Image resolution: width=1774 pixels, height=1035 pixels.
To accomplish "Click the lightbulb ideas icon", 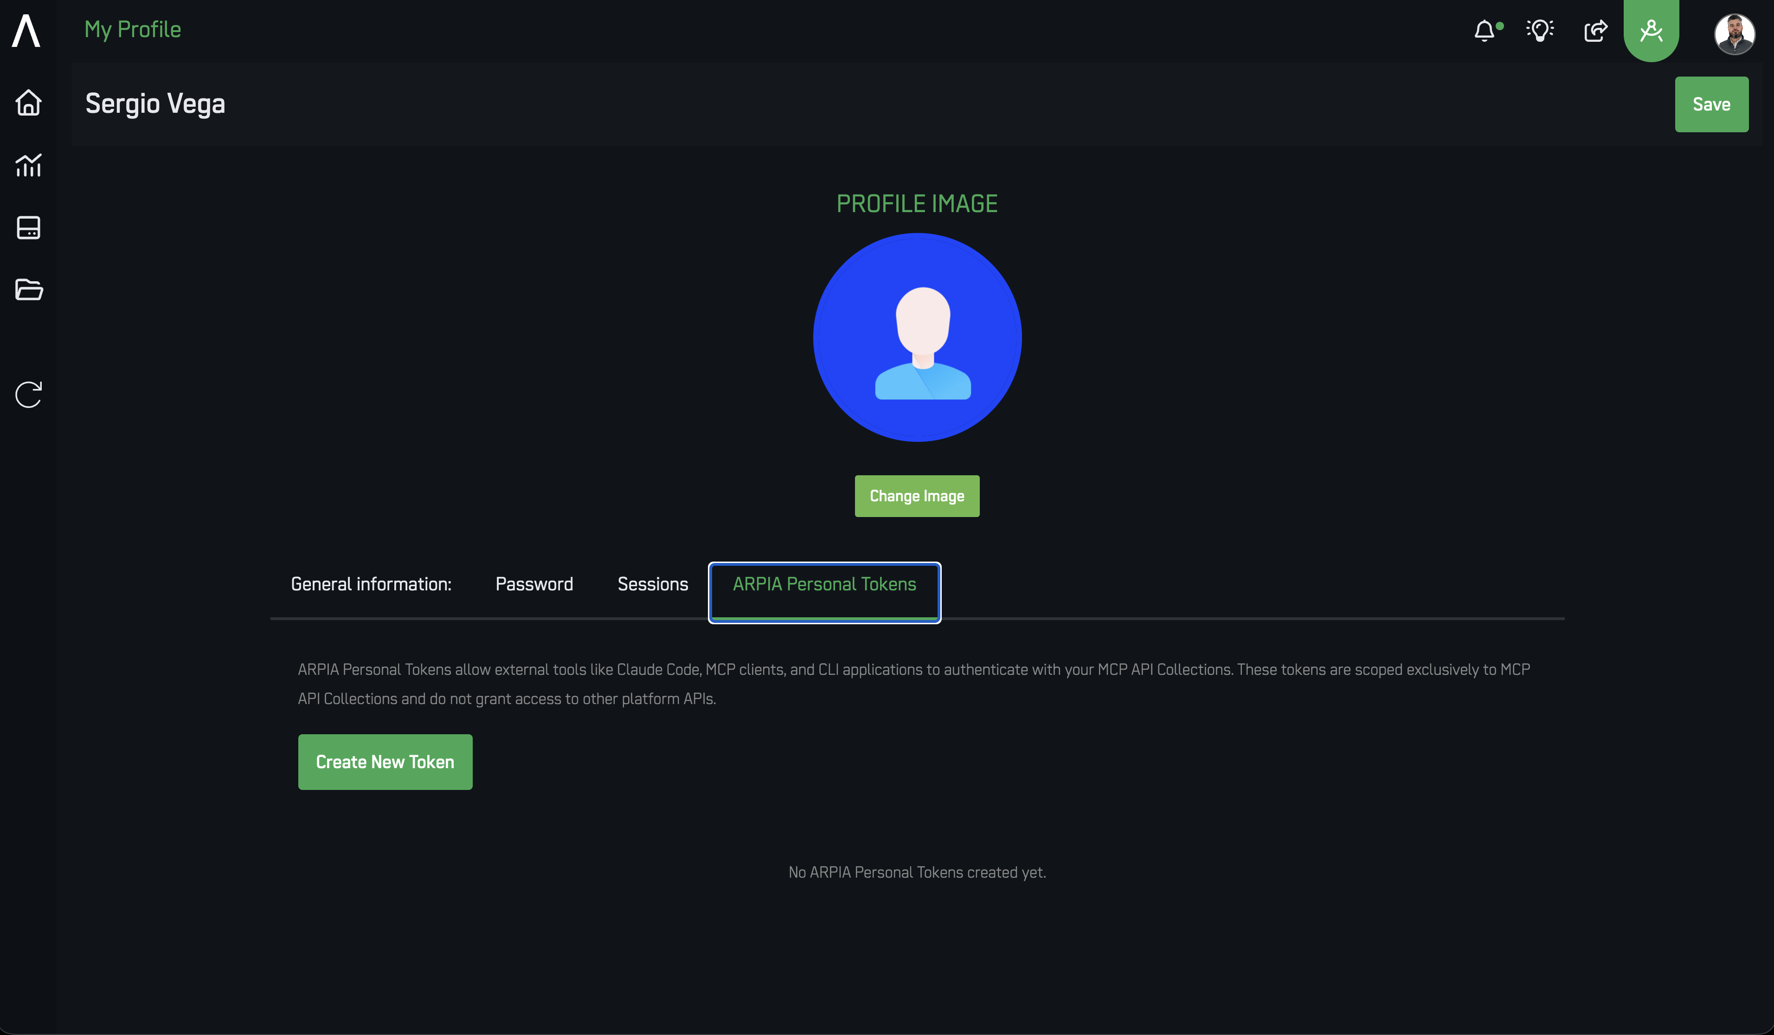I will [x=1540, y=30].
